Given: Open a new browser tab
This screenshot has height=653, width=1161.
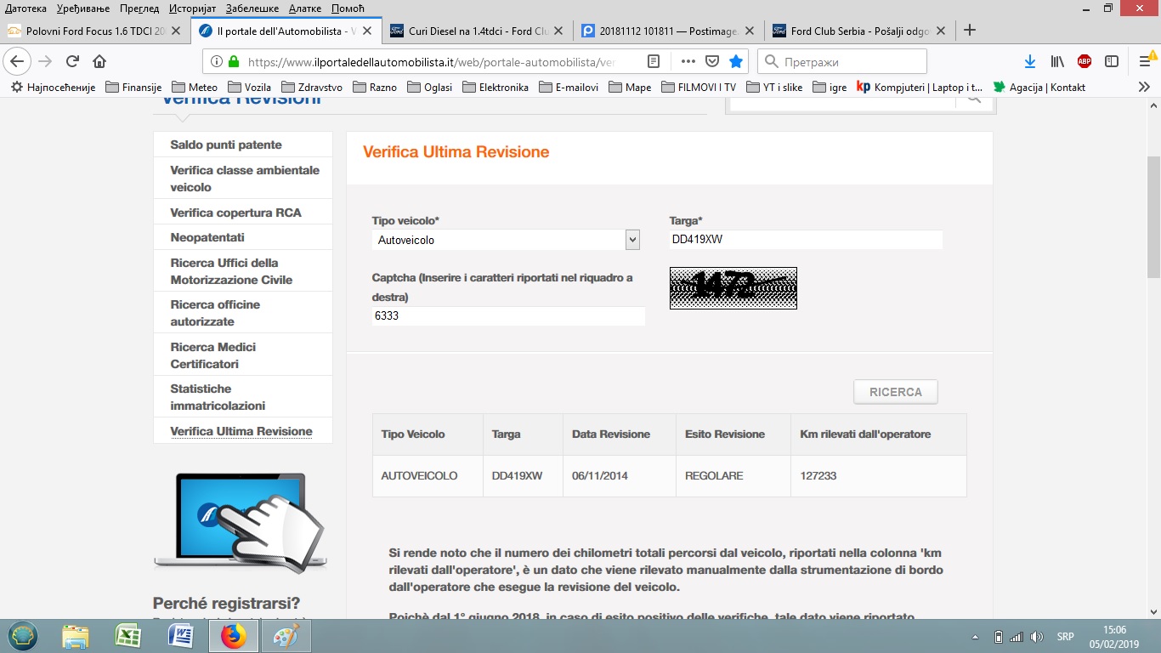Looking at the screenshot, I should pos(970,31).
